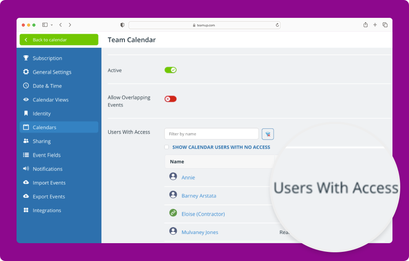Enable Allow Overlapping Events
This screenshot has height=261, width=409.
coord(170,99)
